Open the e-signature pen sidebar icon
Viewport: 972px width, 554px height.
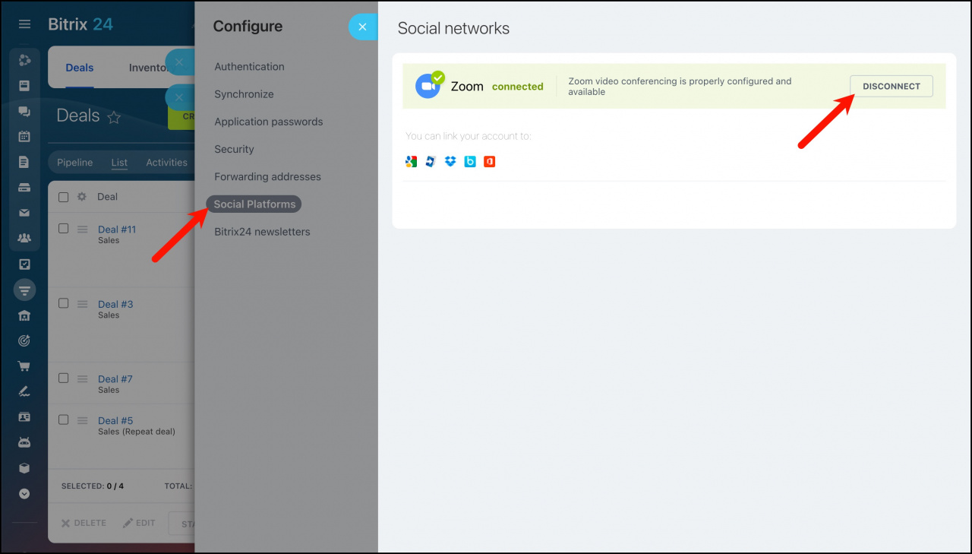pyautogui.click(x=24, y=392)
